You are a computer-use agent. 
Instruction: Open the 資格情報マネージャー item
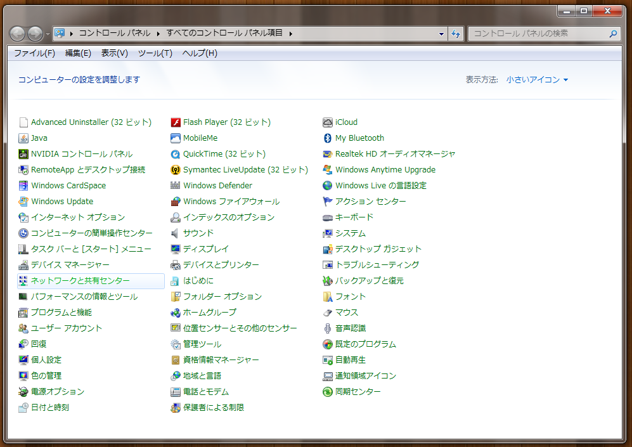pyautogui.click(x=221, y=360)
